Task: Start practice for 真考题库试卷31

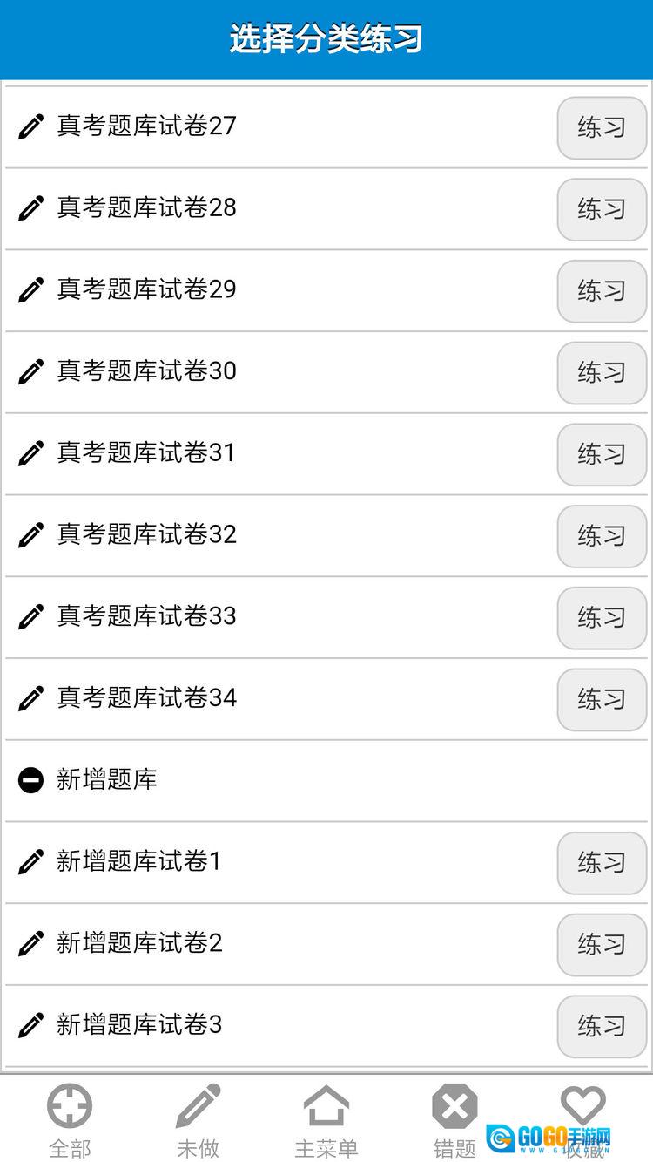Action: (x=602, y=454)
